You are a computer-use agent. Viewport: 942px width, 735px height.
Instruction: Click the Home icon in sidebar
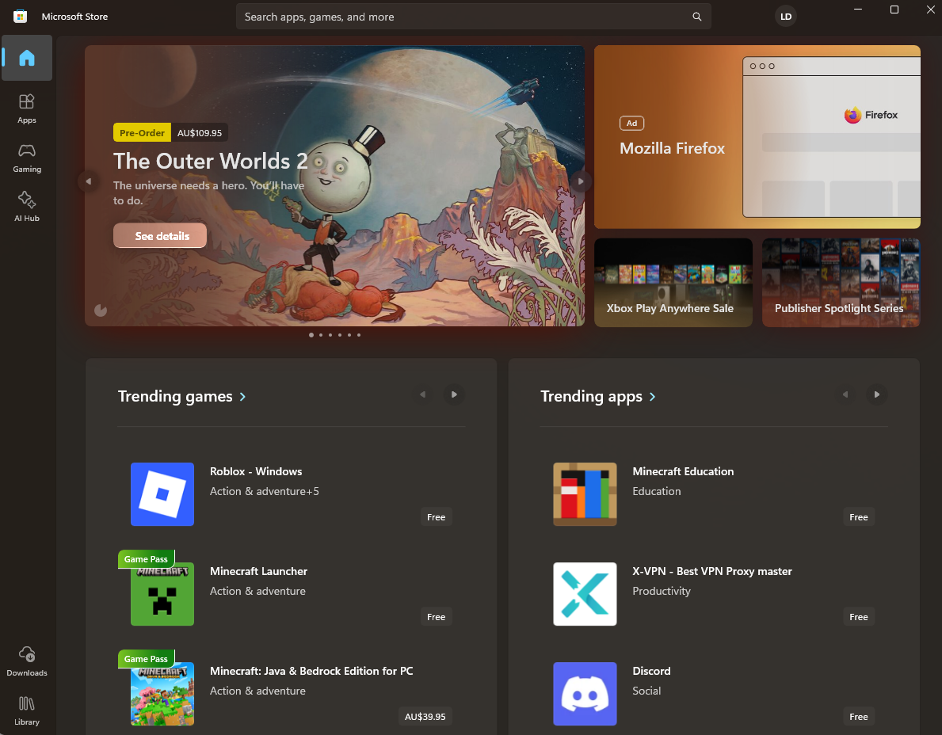tap(27, 58)
